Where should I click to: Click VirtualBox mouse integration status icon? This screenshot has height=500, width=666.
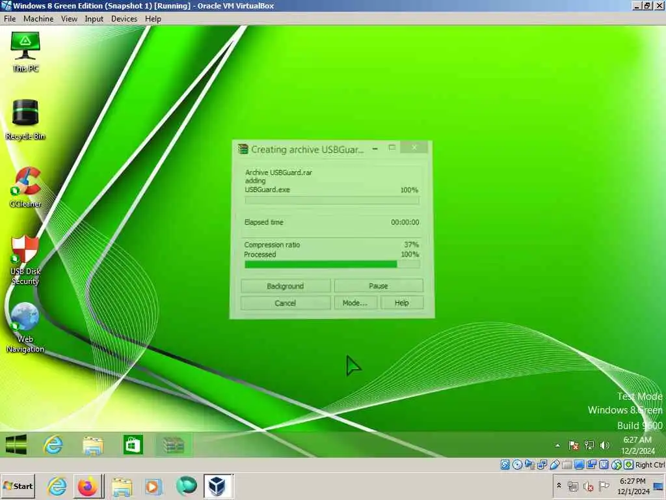click(x=617, y=465)
